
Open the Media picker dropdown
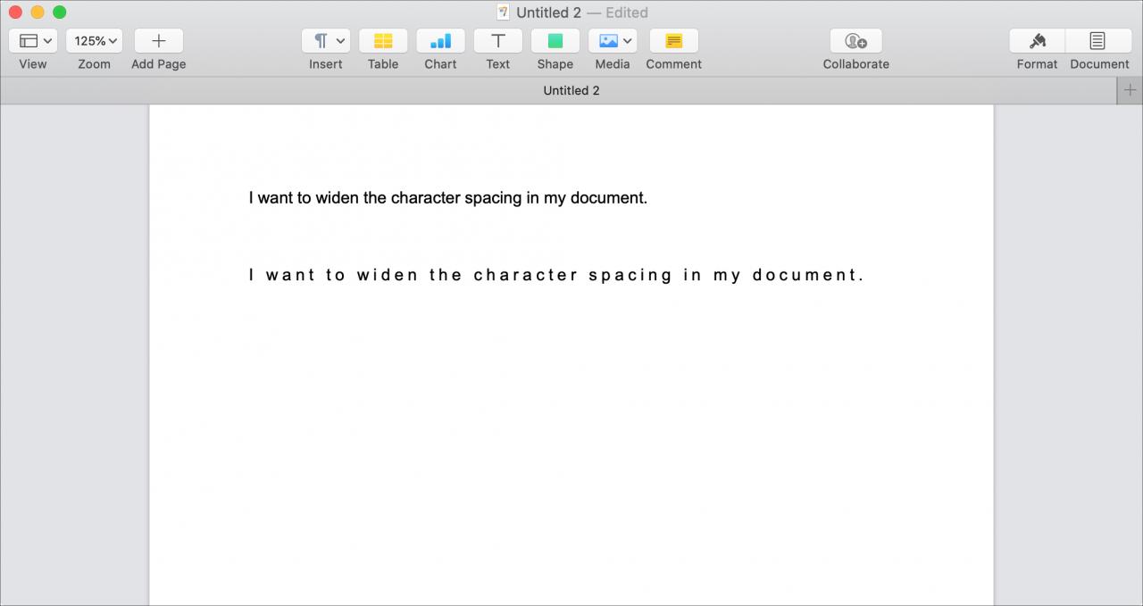tap(613, 41)
